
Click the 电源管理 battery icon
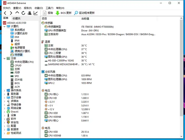[12, 48]
